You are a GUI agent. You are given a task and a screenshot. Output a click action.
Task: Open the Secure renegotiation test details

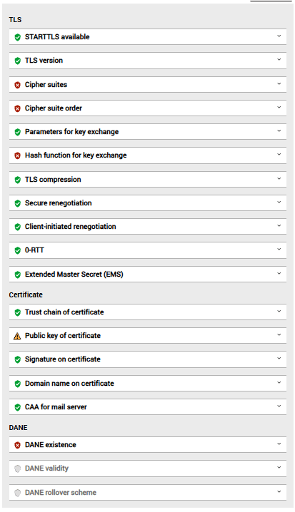[x=148, y=203]
